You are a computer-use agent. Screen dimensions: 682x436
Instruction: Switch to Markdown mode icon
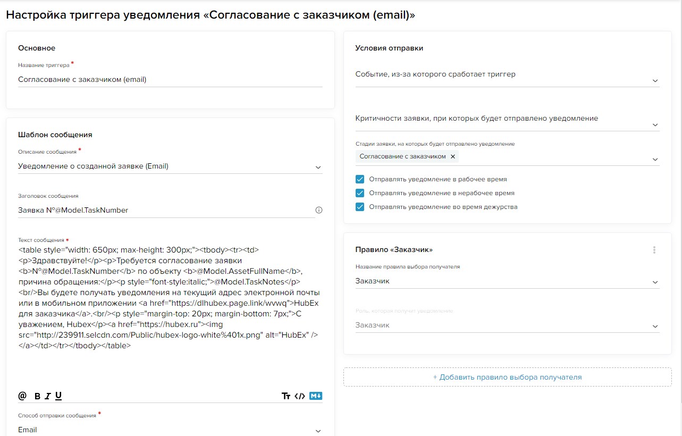(316, 396)
